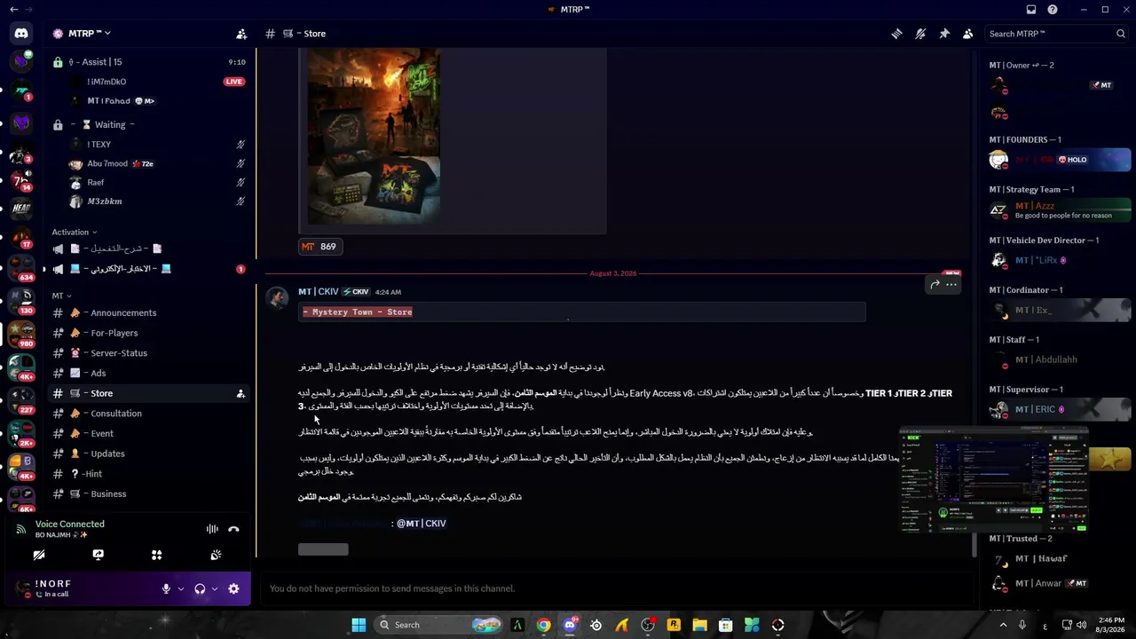This screenshot has height=639, width=1136.
Task: Forward the MT | CKIV message
Action: (x=935, y=284)
